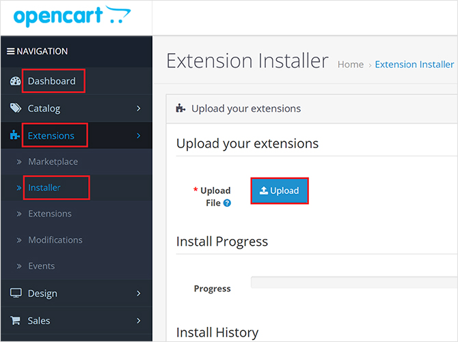Image resolution: width=458 pixels, height=342 pixels.
Task: Expand the Design menu chevron
Action: pos(139,294)
